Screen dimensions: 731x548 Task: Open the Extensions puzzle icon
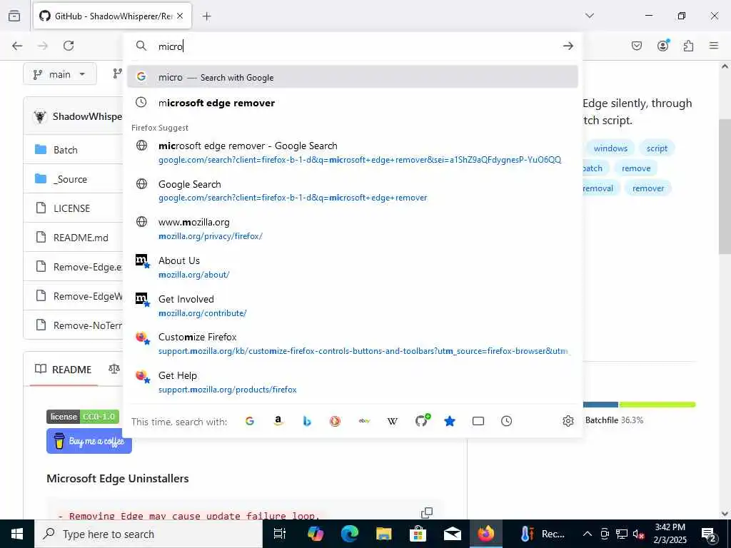688,46
